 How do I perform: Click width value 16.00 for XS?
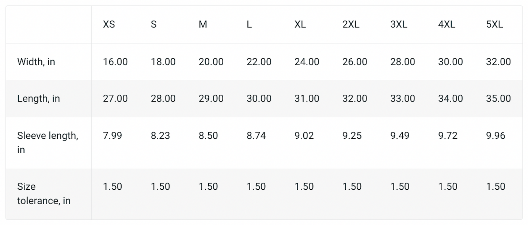pos(115,62)
